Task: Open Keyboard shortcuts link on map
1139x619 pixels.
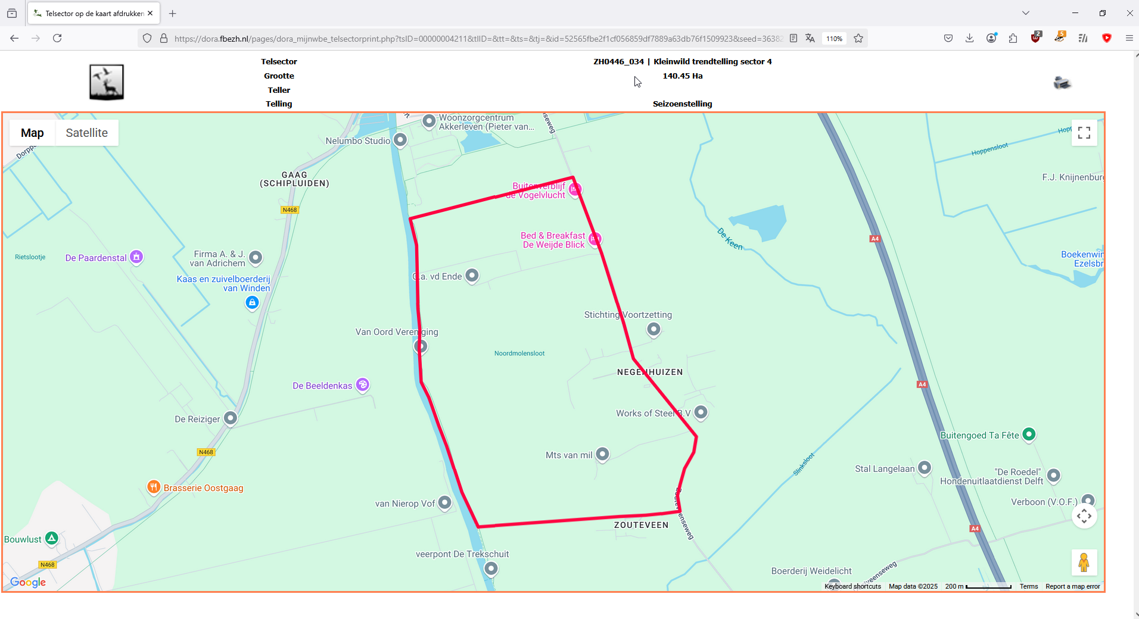Action: pyautogui.click(x=852, y=586)
